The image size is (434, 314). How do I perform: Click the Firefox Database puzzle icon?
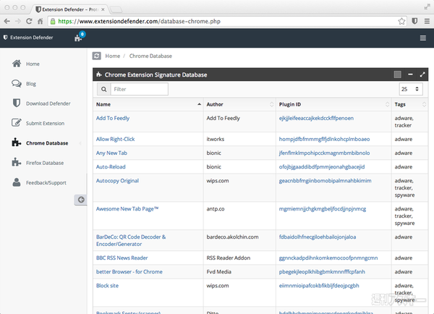click(x=16, y=163)
